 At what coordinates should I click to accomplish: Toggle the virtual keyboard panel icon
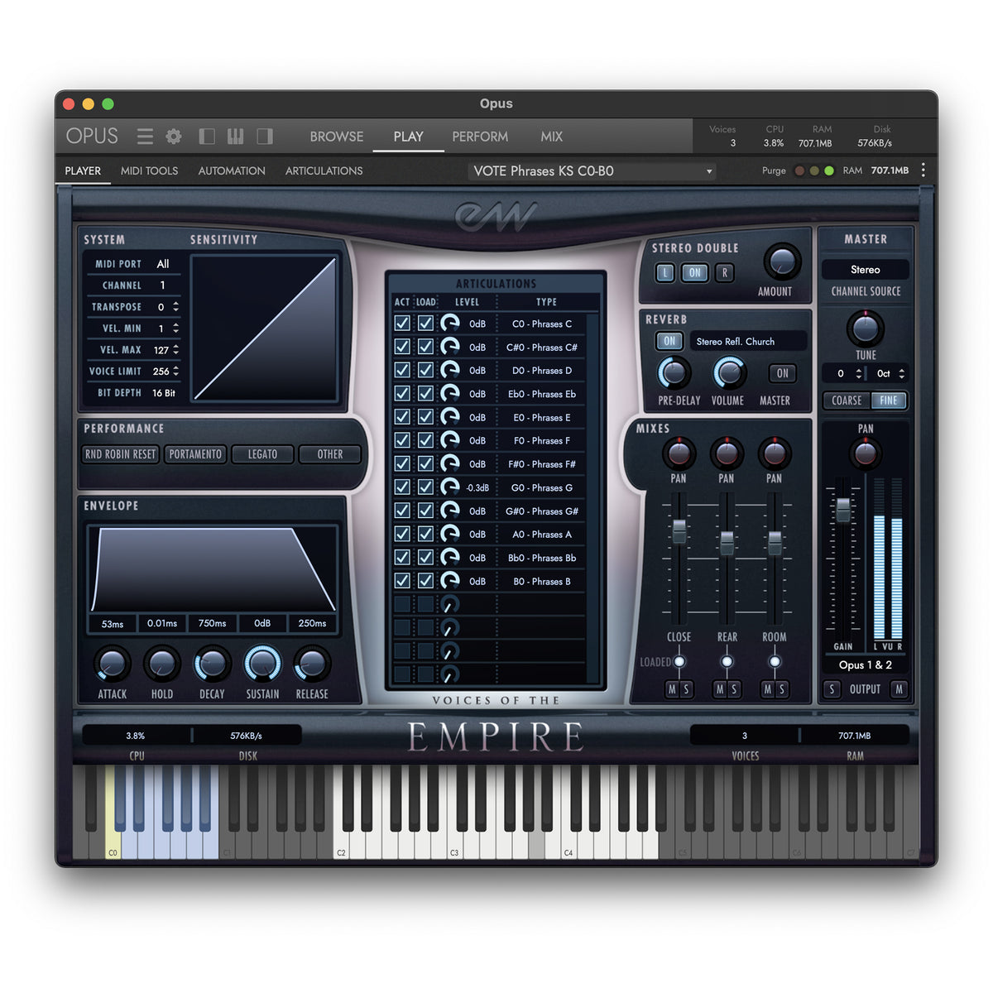(236, 137)
